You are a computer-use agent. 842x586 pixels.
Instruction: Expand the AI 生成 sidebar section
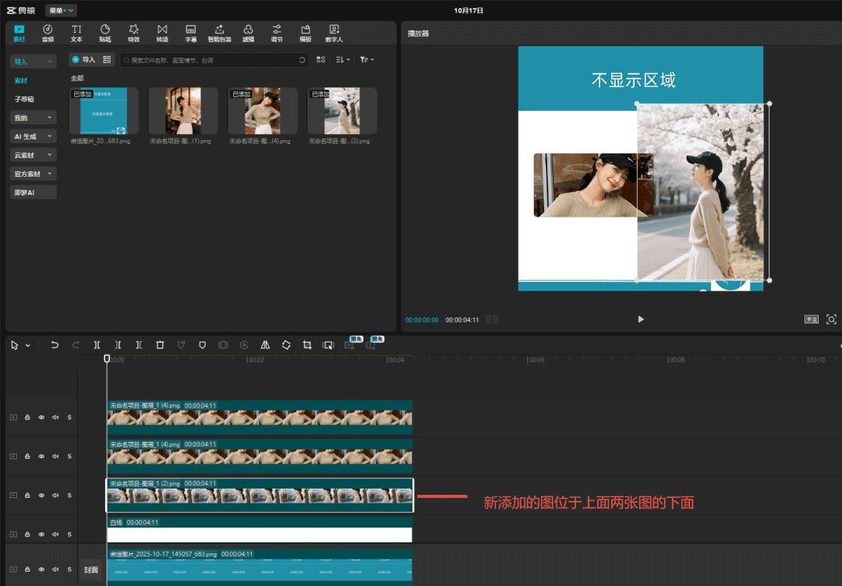(x=33, y=136)
